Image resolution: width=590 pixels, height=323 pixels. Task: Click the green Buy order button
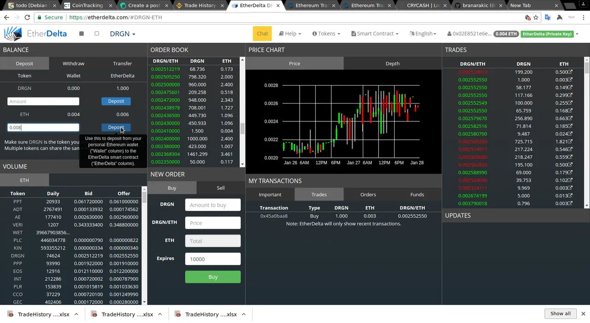click(x=213, y=277)
